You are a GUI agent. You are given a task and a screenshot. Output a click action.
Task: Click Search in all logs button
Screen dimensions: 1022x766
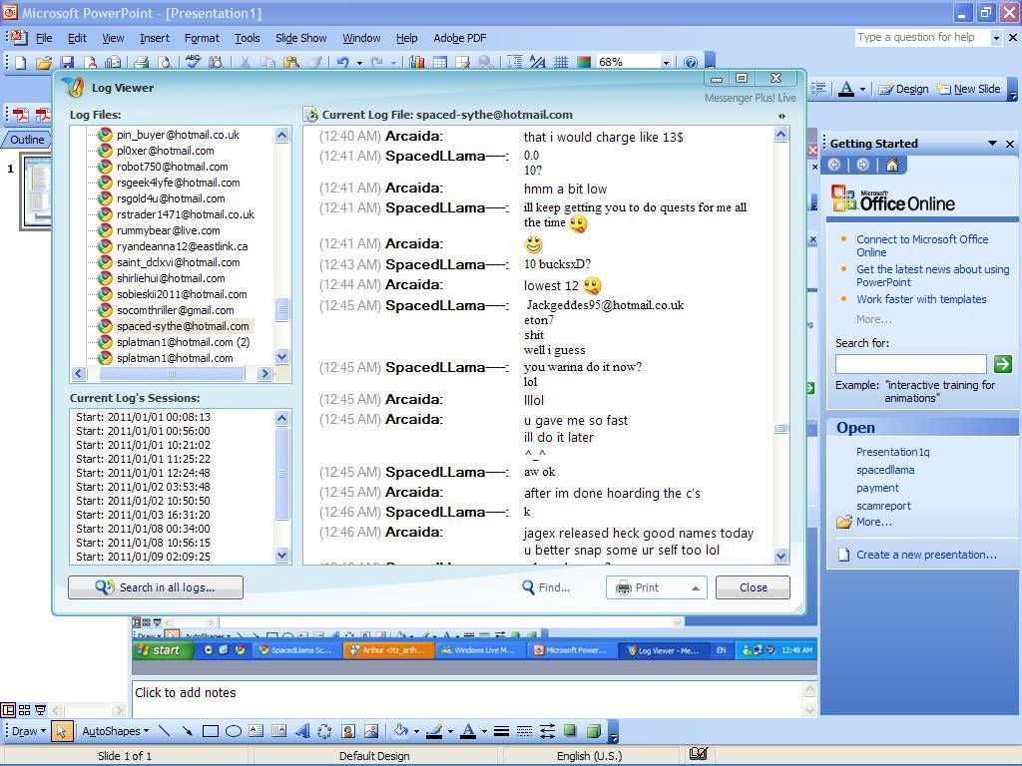pyautogui.click(x=156, y=587)
